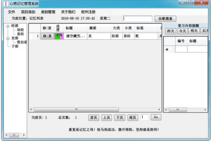Click the 标签 column header

(x=146, y=28)
